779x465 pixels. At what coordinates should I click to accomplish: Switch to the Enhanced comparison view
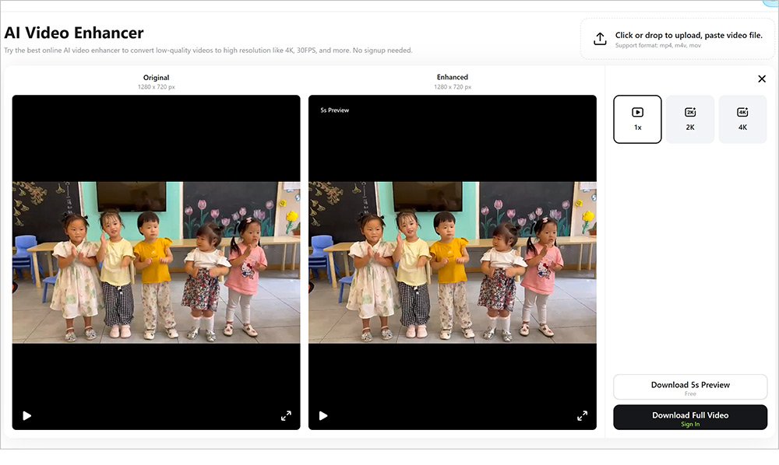(452, 77)
